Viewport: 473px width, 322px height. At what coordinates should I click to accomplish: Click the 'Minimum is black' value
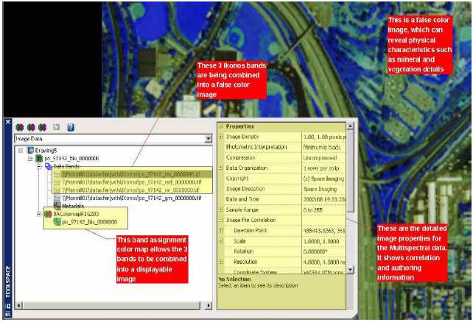tap(322, 148)
